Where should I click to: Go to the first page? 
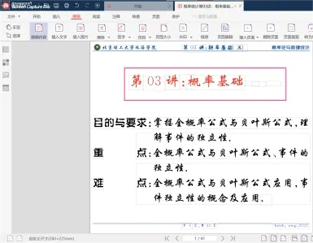tap(167, 238)
